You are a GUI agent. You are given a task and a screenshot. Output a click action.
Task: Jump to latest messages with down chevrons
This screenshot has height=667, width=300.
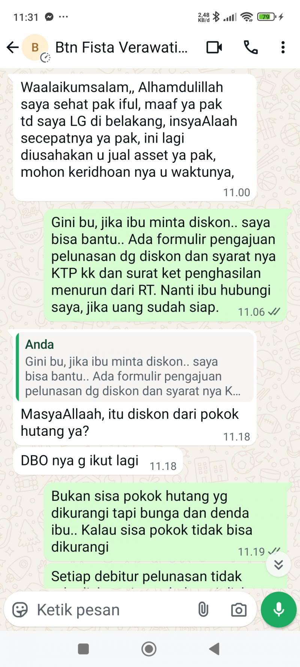[278, 564]
